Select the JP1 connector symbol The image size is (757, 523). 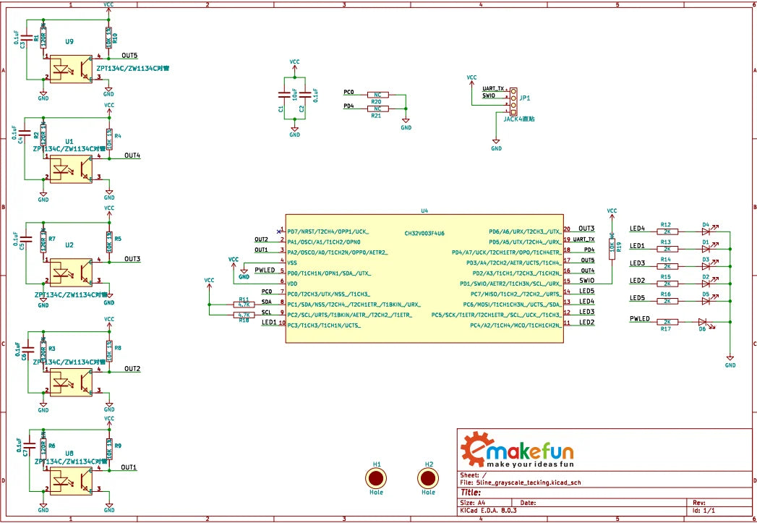[513, 102]
